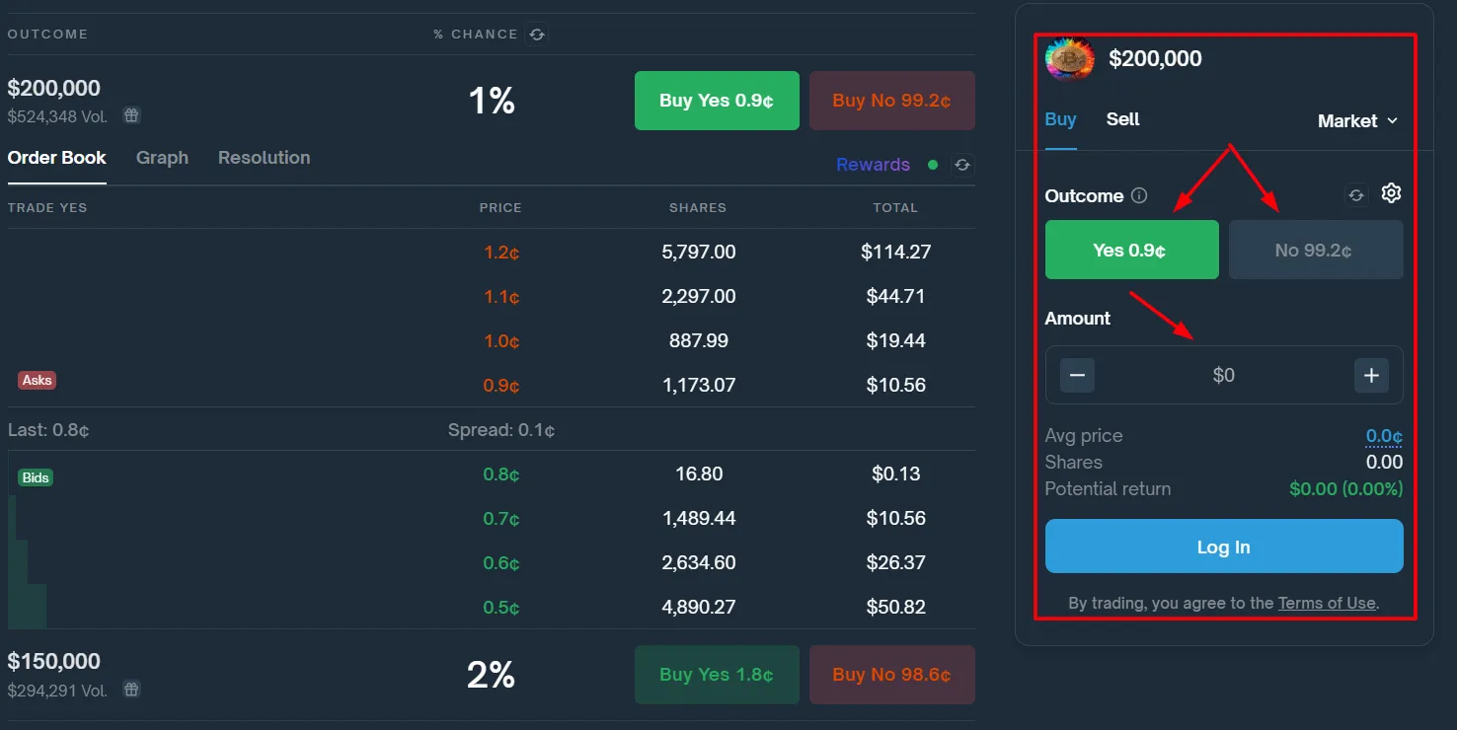1457x730 pixels.
Task: Click the refresh icon beside % Chance header
Action: click(536, 35)
